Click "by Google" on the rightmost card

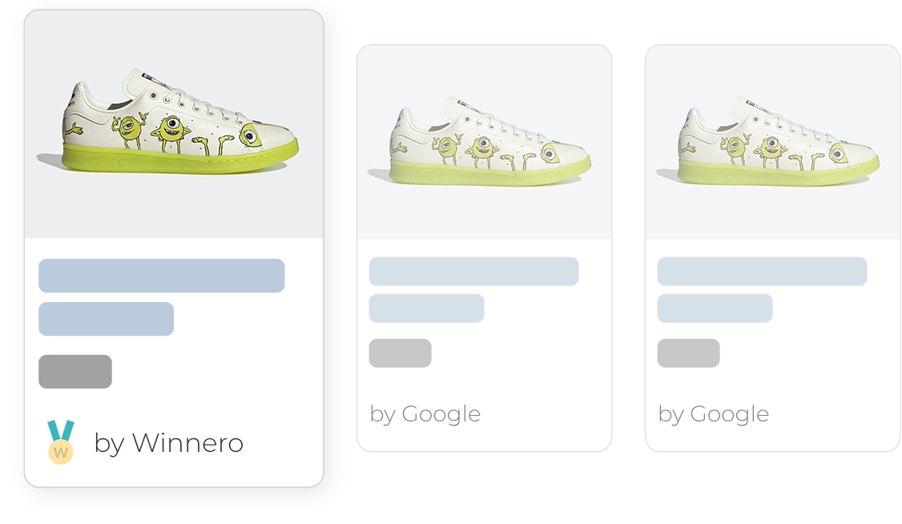coord(713,413)
